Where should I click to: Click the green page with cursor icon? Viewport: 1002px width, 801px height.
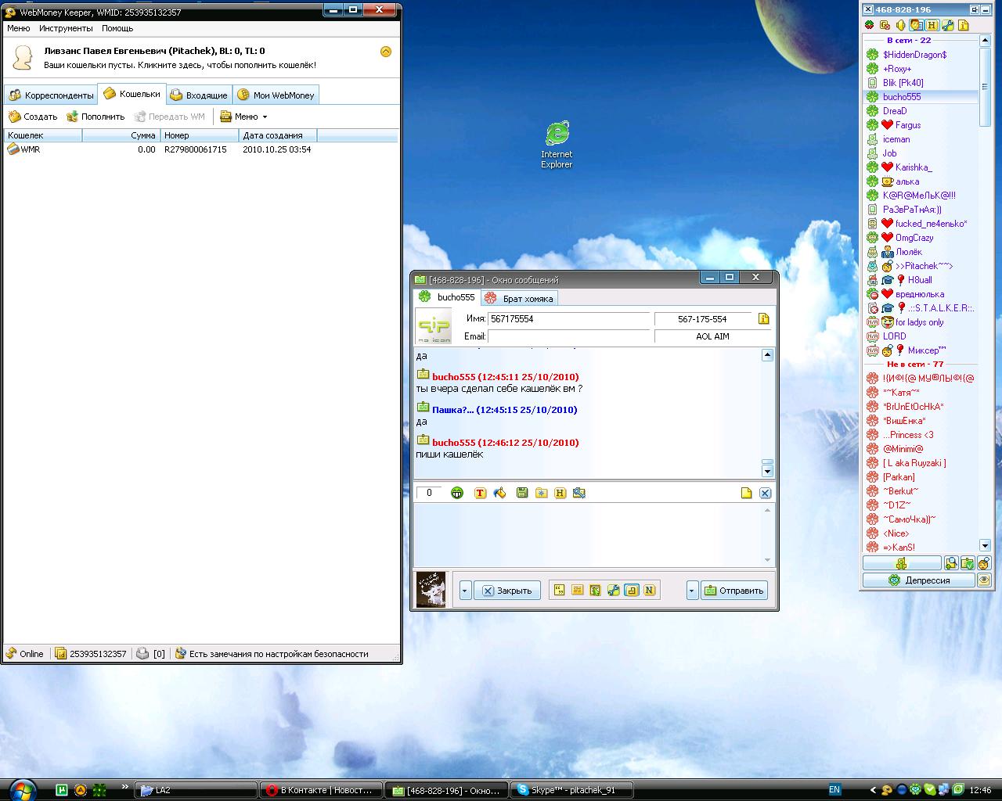coord(595,591)
